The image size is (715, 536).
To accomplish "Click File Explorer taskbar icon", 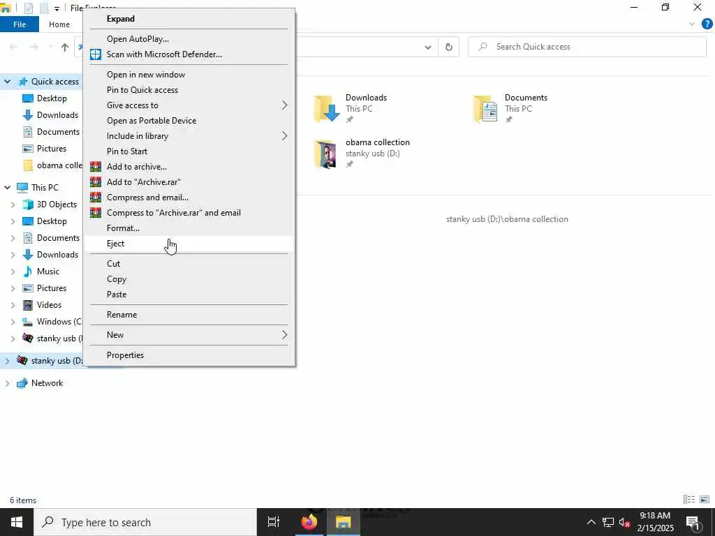I will click(x=344, y=522).
